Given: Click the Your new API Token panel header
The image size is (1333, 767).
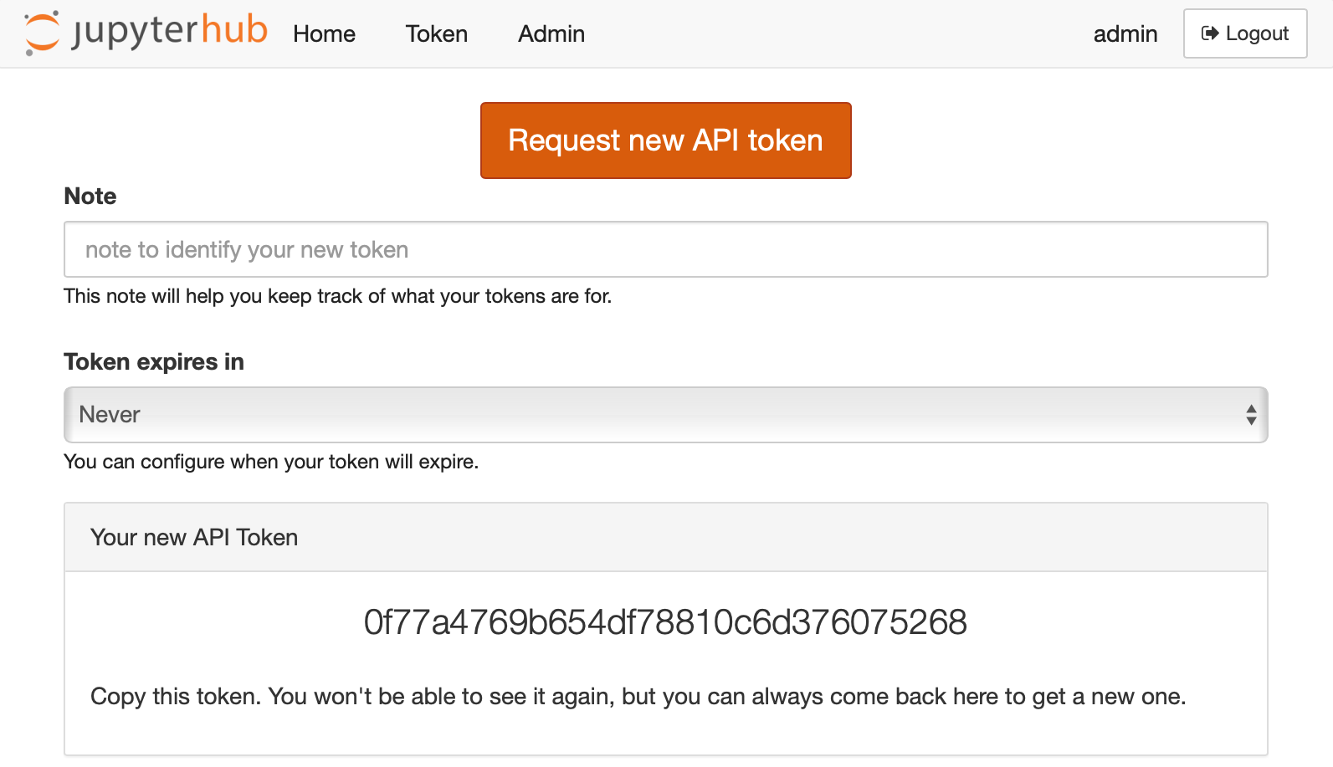Looking at the screenshot, I should [194, 537].
